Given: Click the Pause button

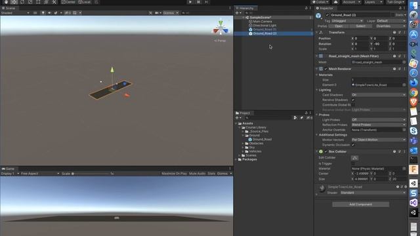Looking at the screenshot, I should click(x=198, y=2).
